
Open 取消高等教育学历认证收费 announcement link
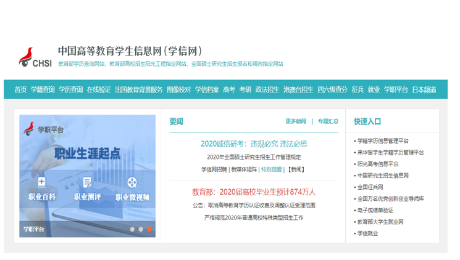tap(254, 206)
